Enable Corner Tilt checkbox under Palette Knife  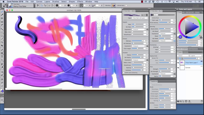151,58
